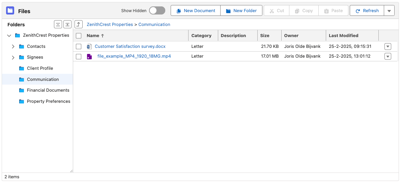Check the select all files checkbox
Screen dimensions: 401x183
(x=79, y=36)
